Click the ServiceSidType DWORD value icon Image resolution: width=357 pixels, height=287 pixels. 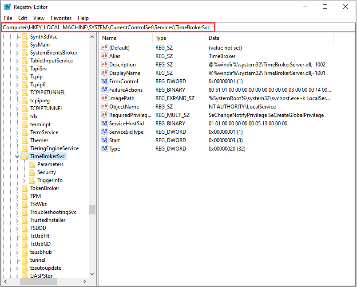point(105,132)
